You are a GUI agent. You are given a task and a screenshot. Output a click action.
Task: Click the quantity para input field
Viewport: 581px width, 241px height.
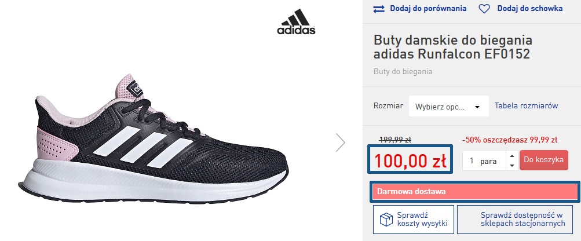coord(485,161)
